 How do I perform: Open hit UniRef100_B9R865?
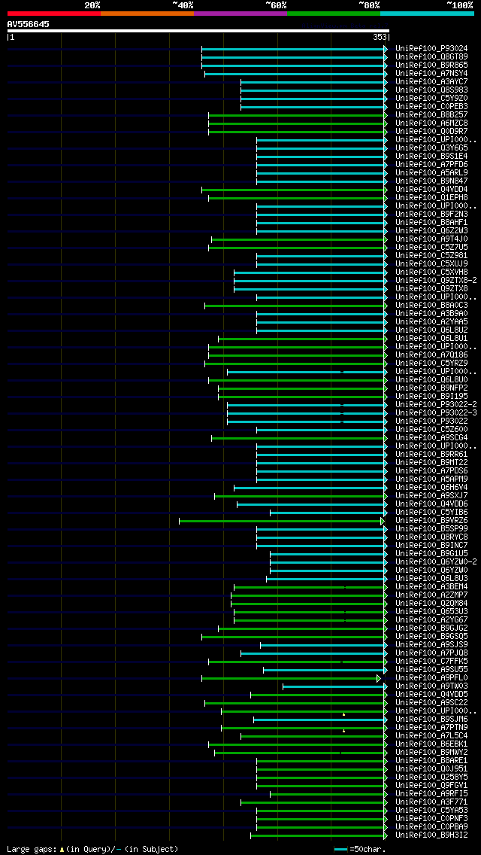click(x=431, y=65)
